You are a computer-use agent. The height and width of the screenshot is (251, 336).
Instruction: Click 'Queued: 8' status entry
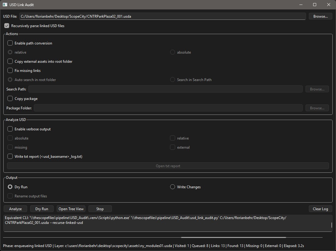tap(200, 246)
